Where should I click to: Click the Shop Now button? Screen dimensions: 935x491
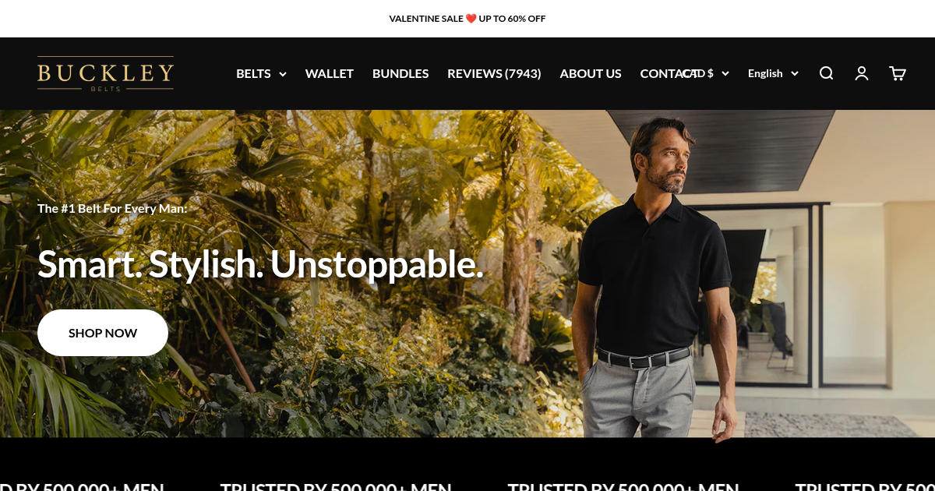(103, 333)
